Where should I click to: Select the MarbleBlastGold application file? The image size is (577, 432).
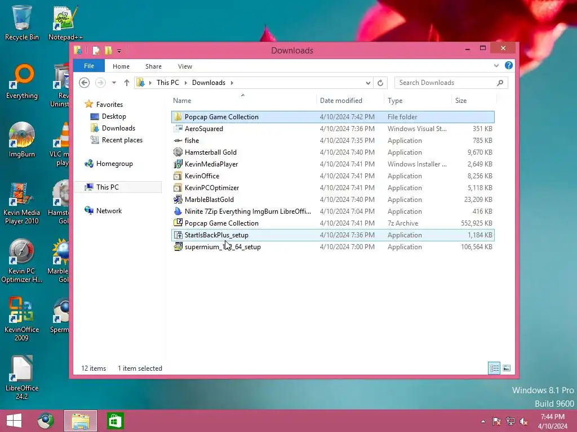tap(332, 200)
